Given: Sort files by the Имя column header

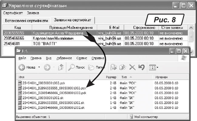Looking at the screenshot, I should pyautogui.click(x=22, y=77).
